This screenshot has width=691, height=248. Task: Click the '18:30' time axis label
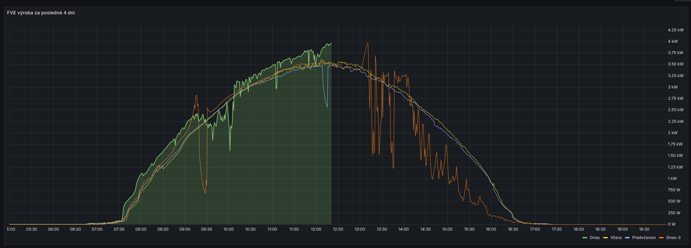click(601, 229)
